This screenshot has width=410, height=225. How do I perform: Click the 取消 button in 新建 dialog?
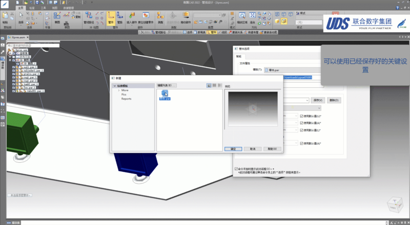(252, 149)
